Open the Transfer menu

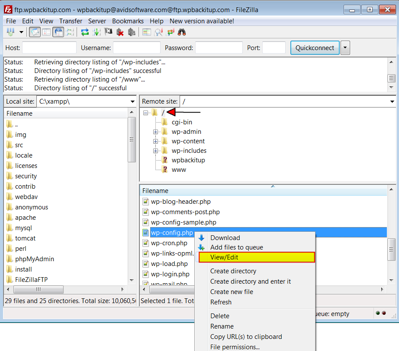coord(71,21)
